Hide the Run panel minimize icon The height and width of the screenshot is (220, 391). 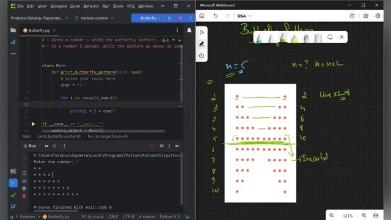[177, 146]
